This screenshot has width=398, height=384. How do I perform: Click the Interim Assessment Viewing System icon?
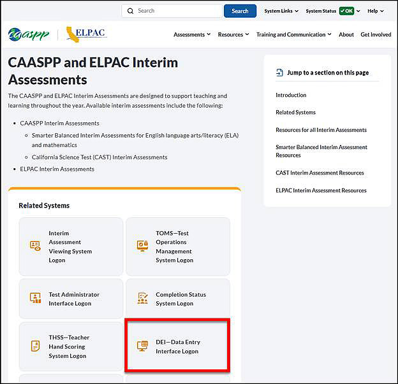(x=35, y=246)
